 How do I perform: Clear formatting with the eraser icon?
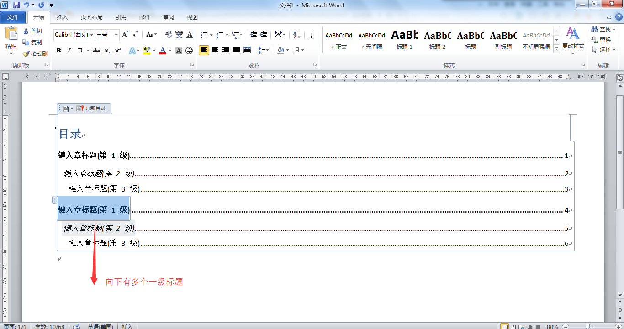(168, 35)
